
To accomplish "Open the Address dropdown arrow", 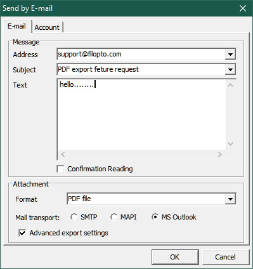I will (x=230, y=55).
